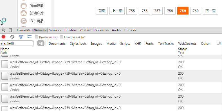Go to the 首页 first page button
222x111 pixels.
pos(102,11)
